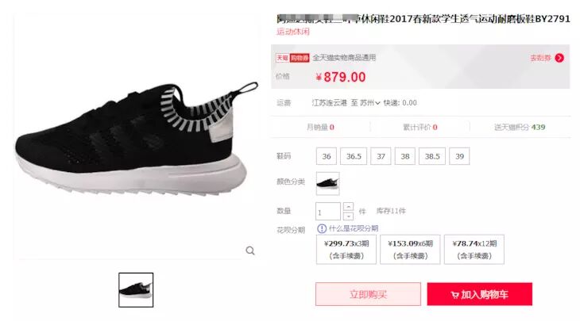580x321 pixels.
Task: Select the ¥153.09 x6期 installment option
Action: point(410,250)
